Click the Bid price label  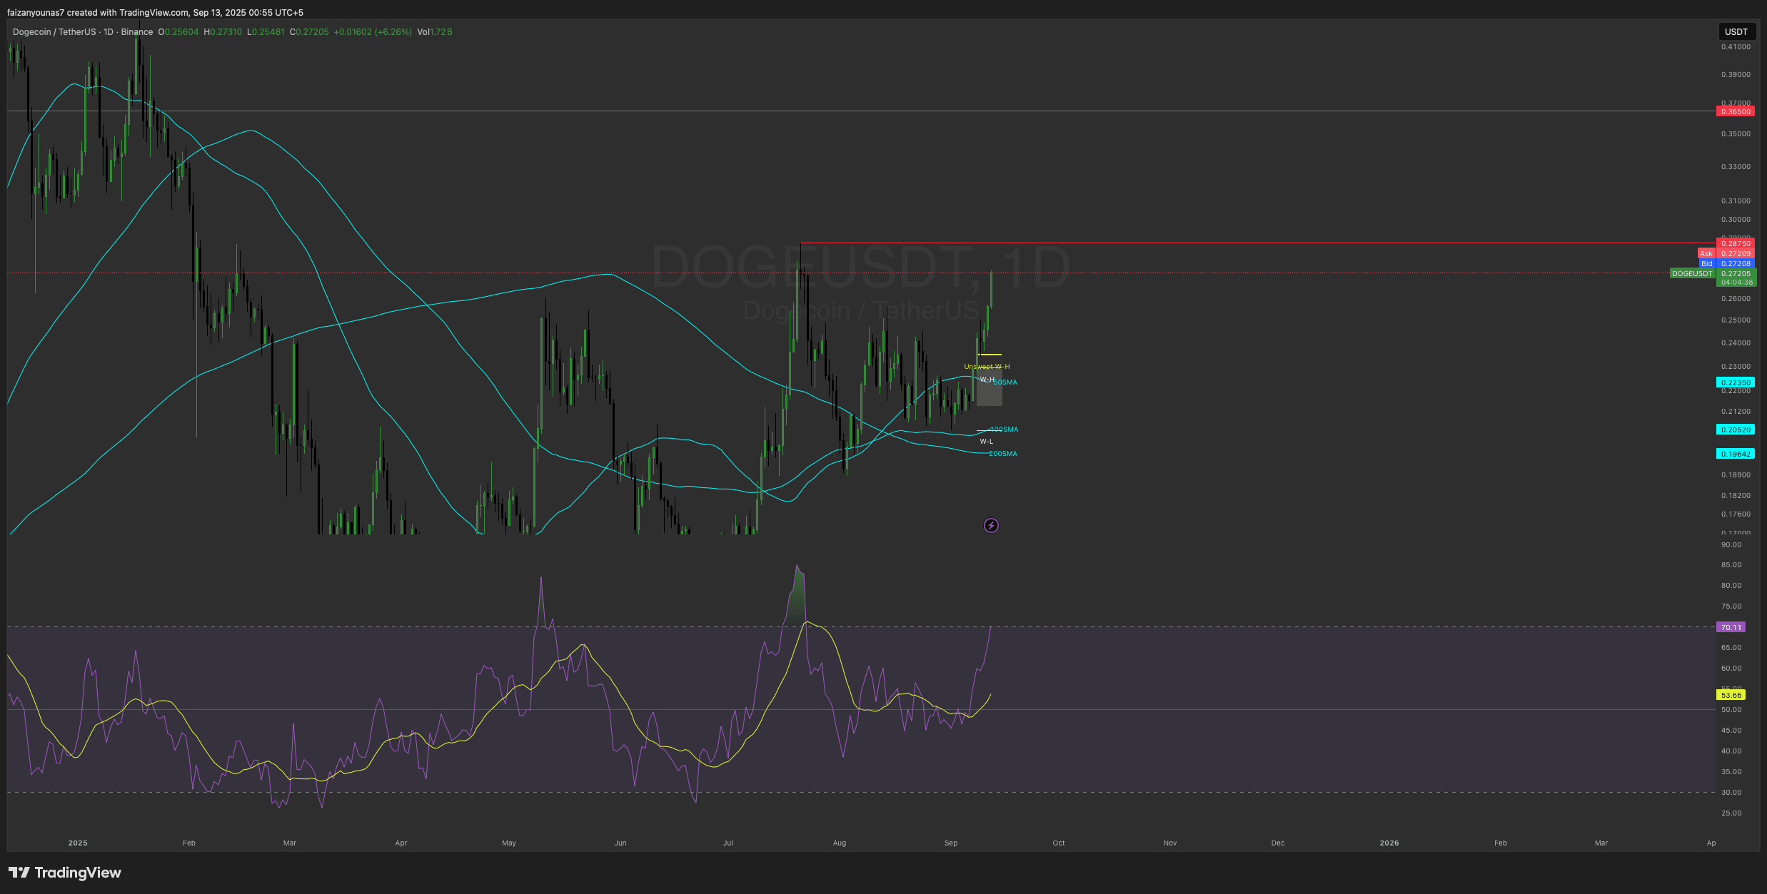1706,264
